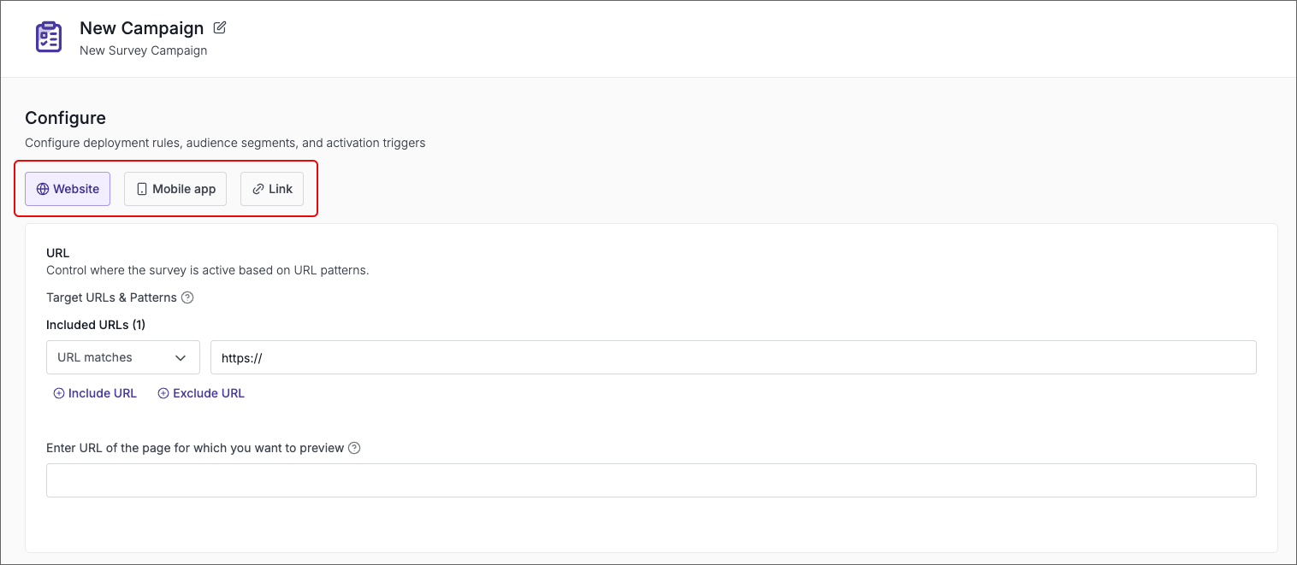The height and width of the screenshot is (565, 1297).
Task: Expand the URL matches chevron arrow
Action: (181, 358)
